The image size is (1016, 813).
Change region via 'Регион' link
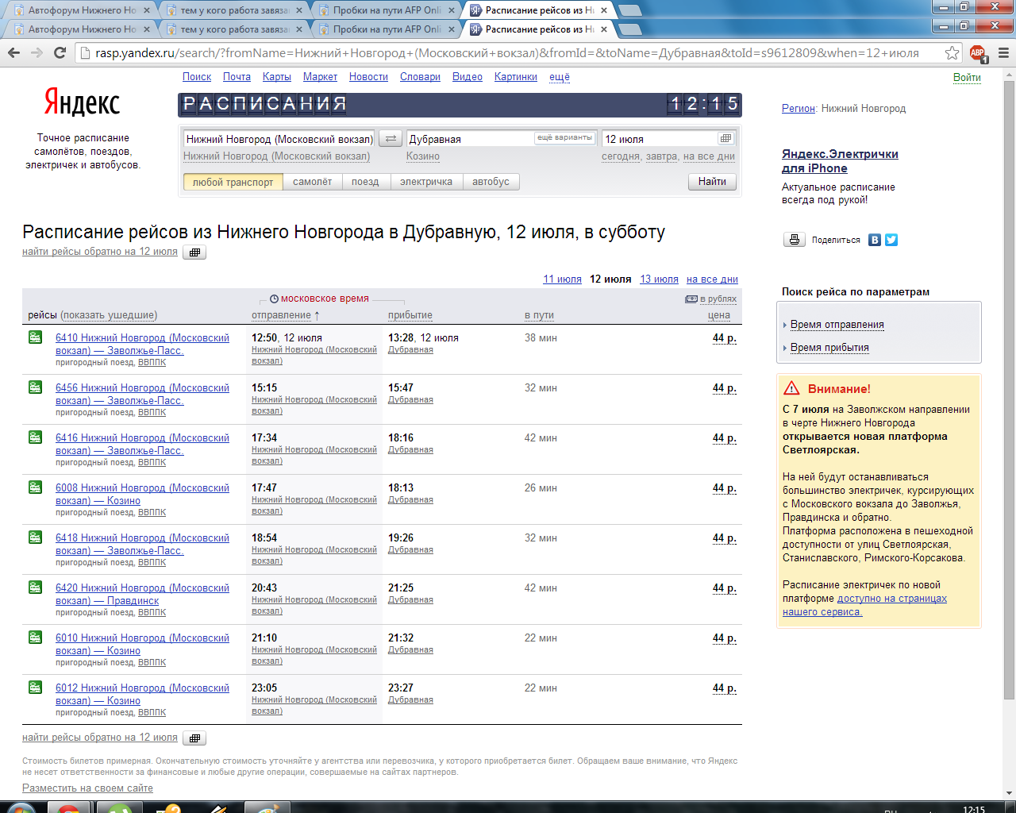tap(799, 109)
